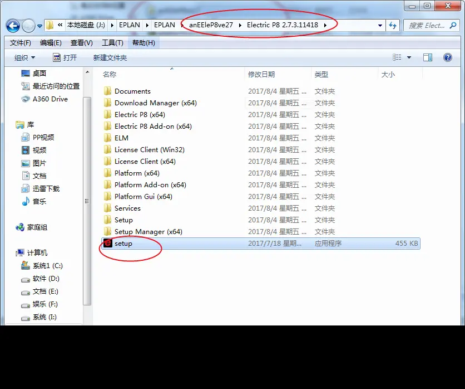
Task: Select the Setup folder icon
Action: click(107, 220)
